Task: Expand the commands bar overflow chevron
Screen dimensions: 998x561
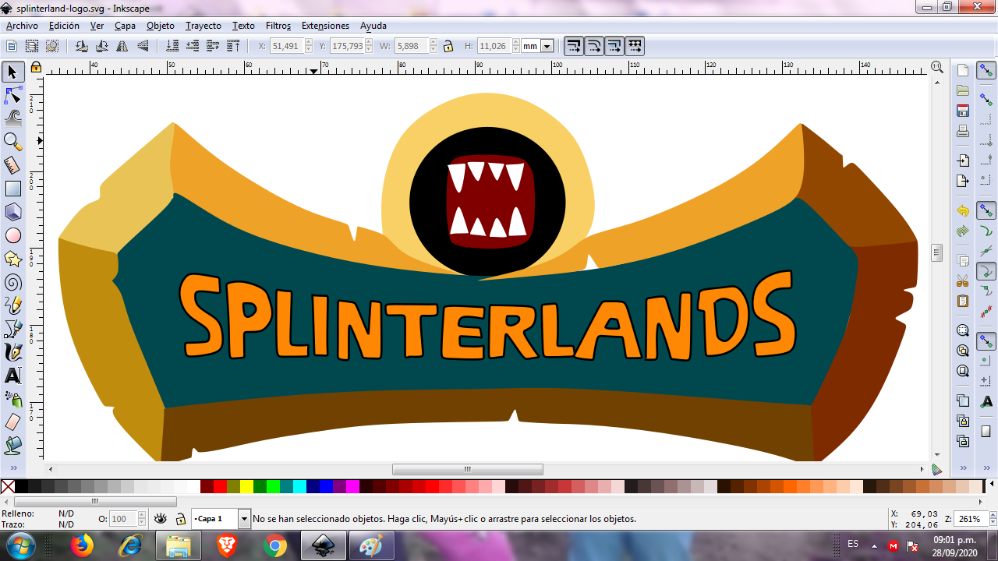Action: pos(964,468)
